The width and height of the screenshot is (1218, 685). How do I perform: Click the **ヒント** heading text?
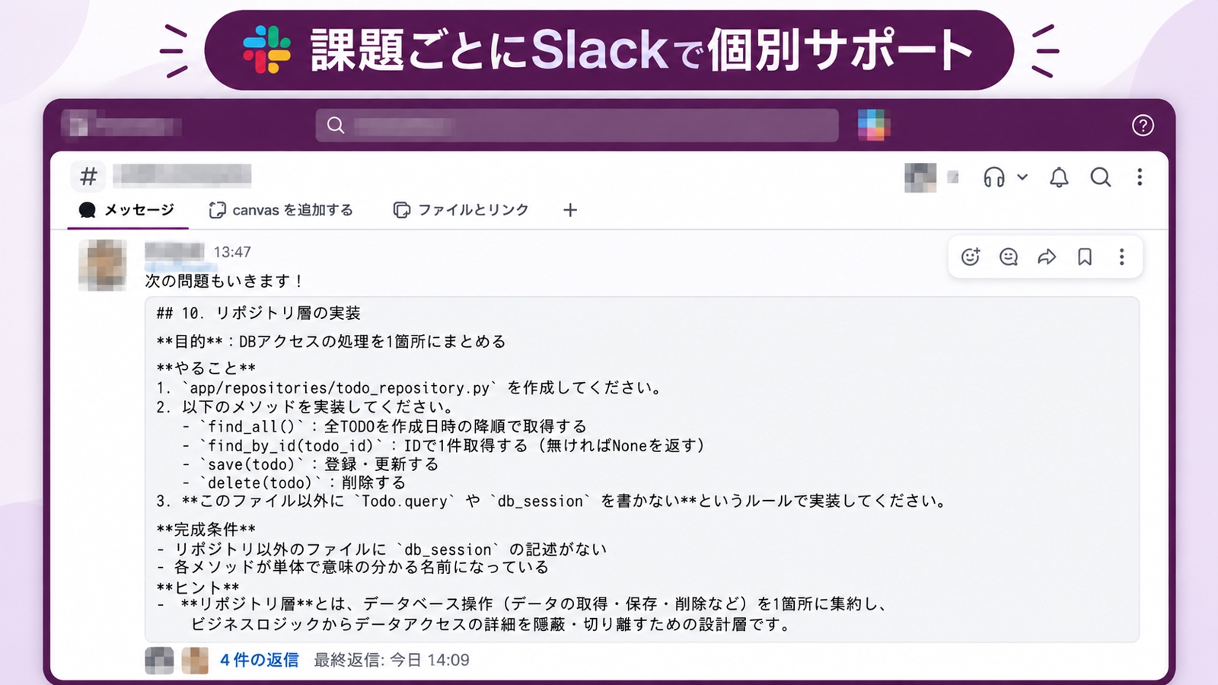click(198, 588)
